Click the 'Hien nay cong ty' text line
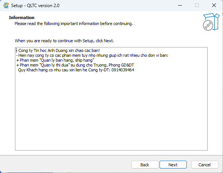Image resolution: width=223 pixels, height=173 pixels. tap(92, 55)
